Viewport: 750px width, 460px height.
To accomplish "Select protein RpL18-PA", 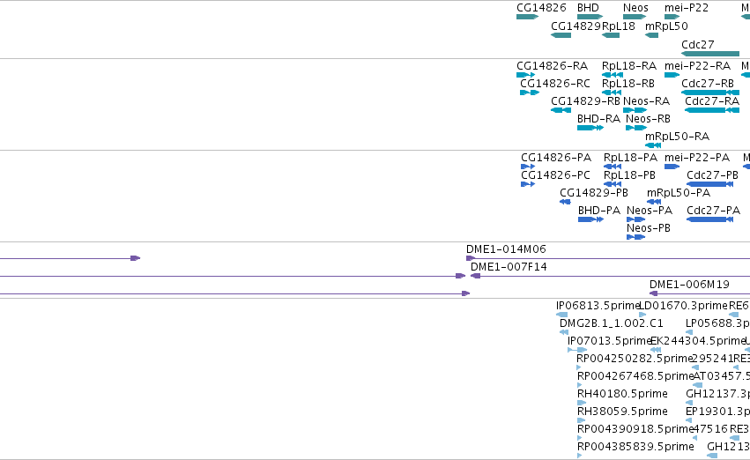I will click(x=613, y=167).
